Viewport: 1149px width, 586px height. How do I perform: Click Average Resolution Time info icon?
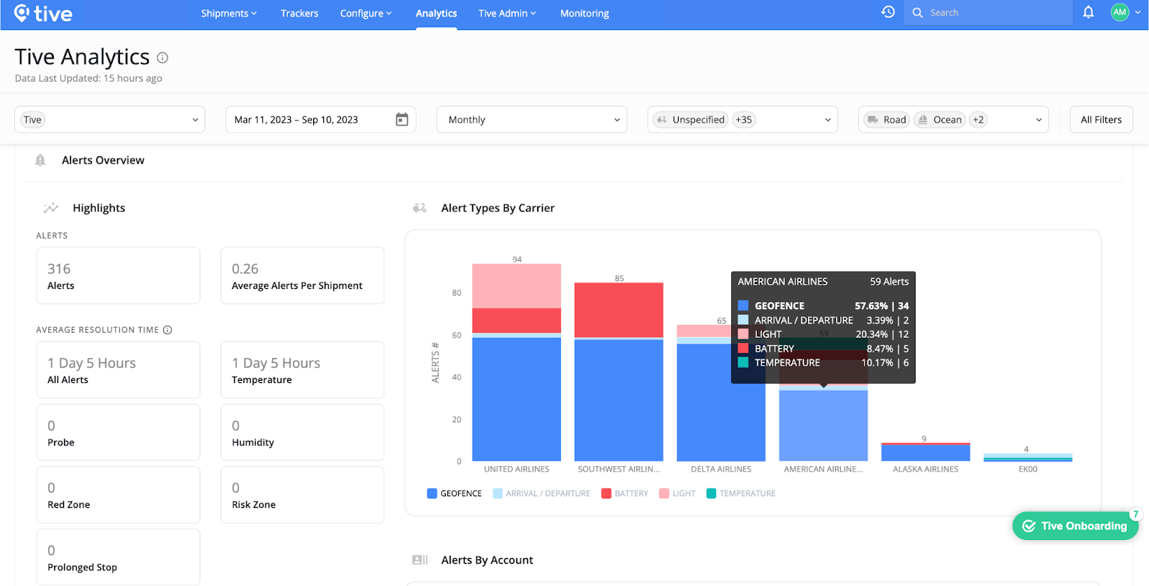[167, 330]
